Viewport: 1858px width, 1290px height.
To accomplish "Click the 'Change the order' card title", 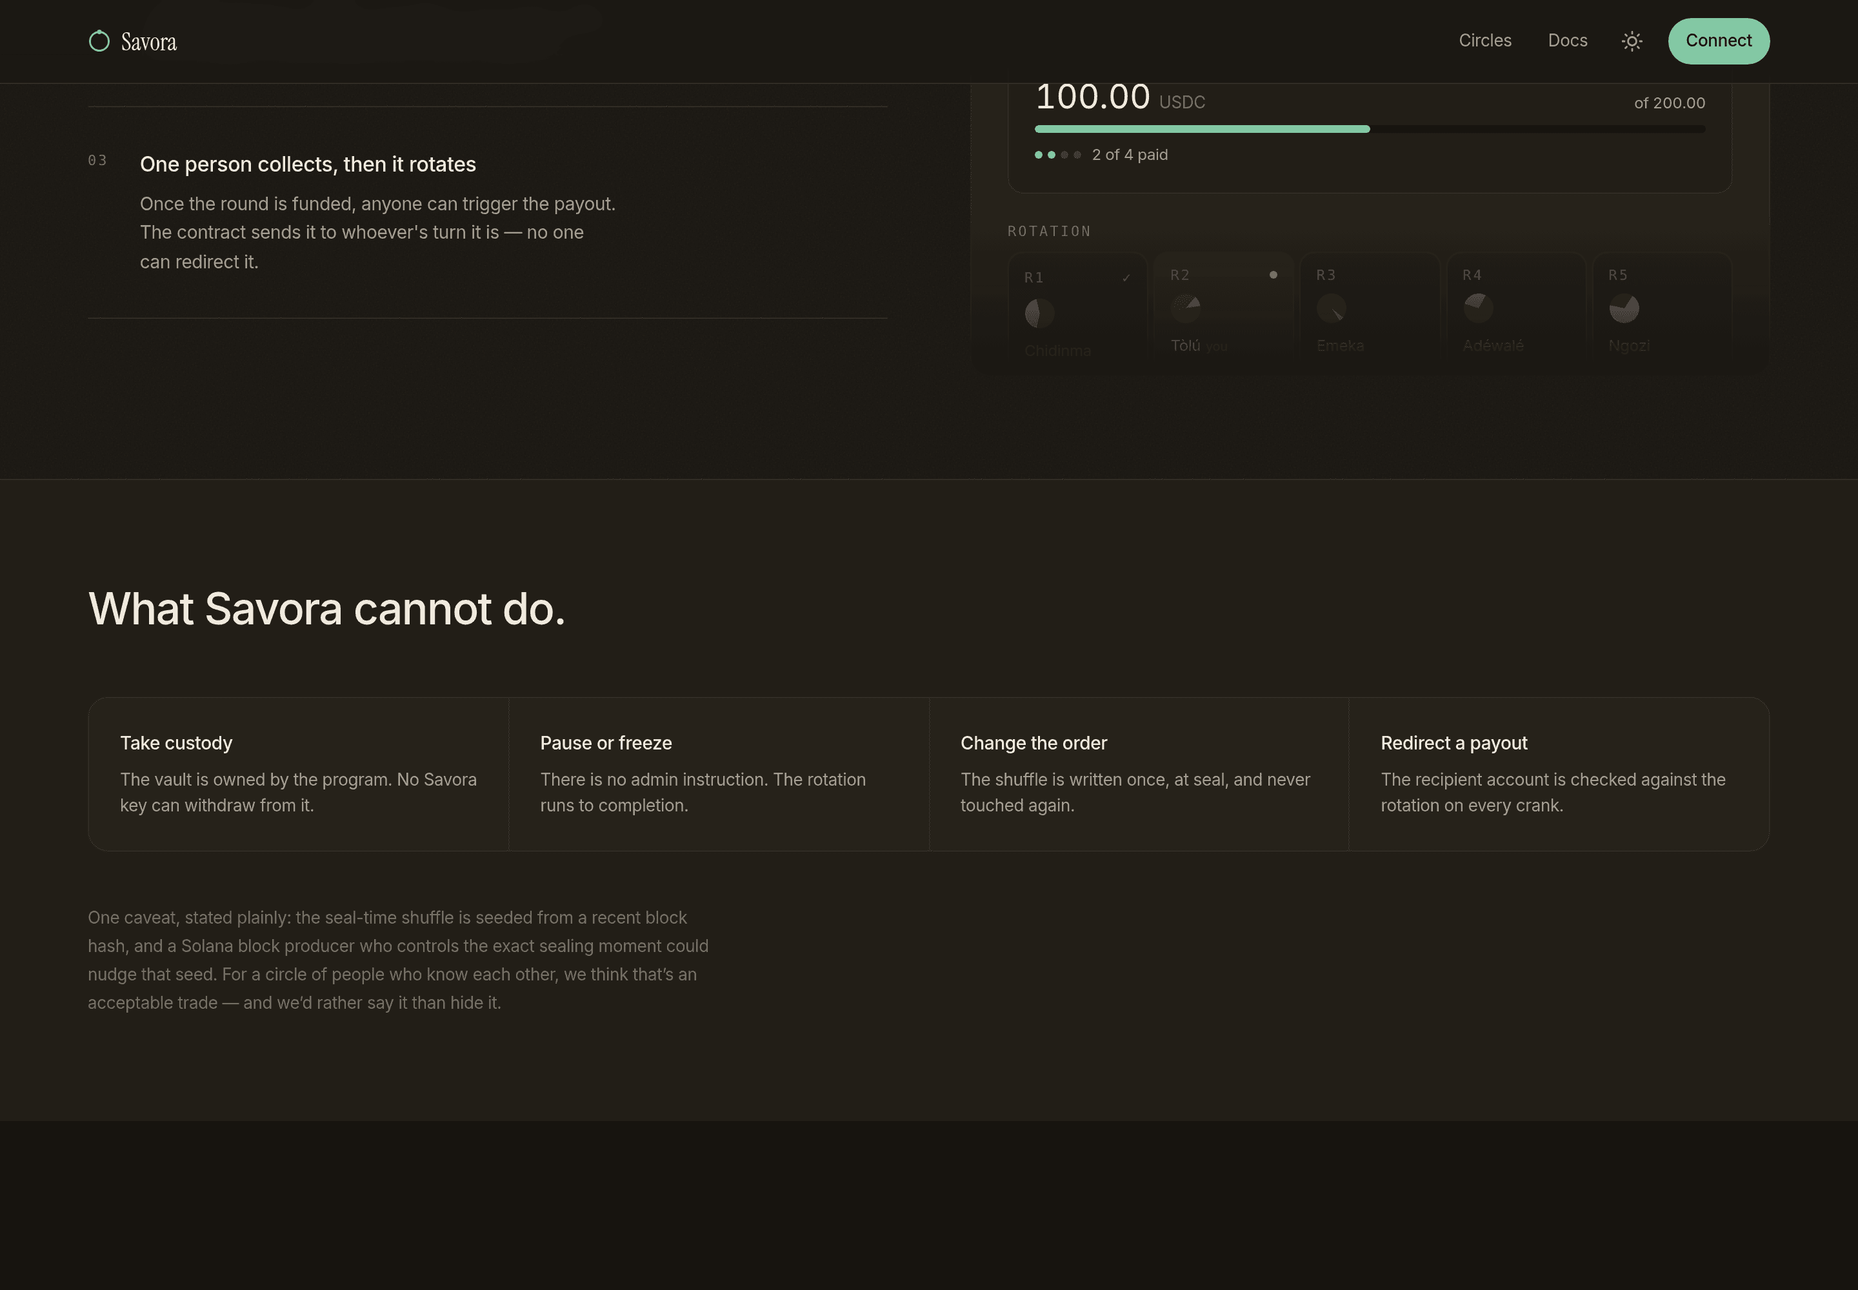I will point(1034,743).
